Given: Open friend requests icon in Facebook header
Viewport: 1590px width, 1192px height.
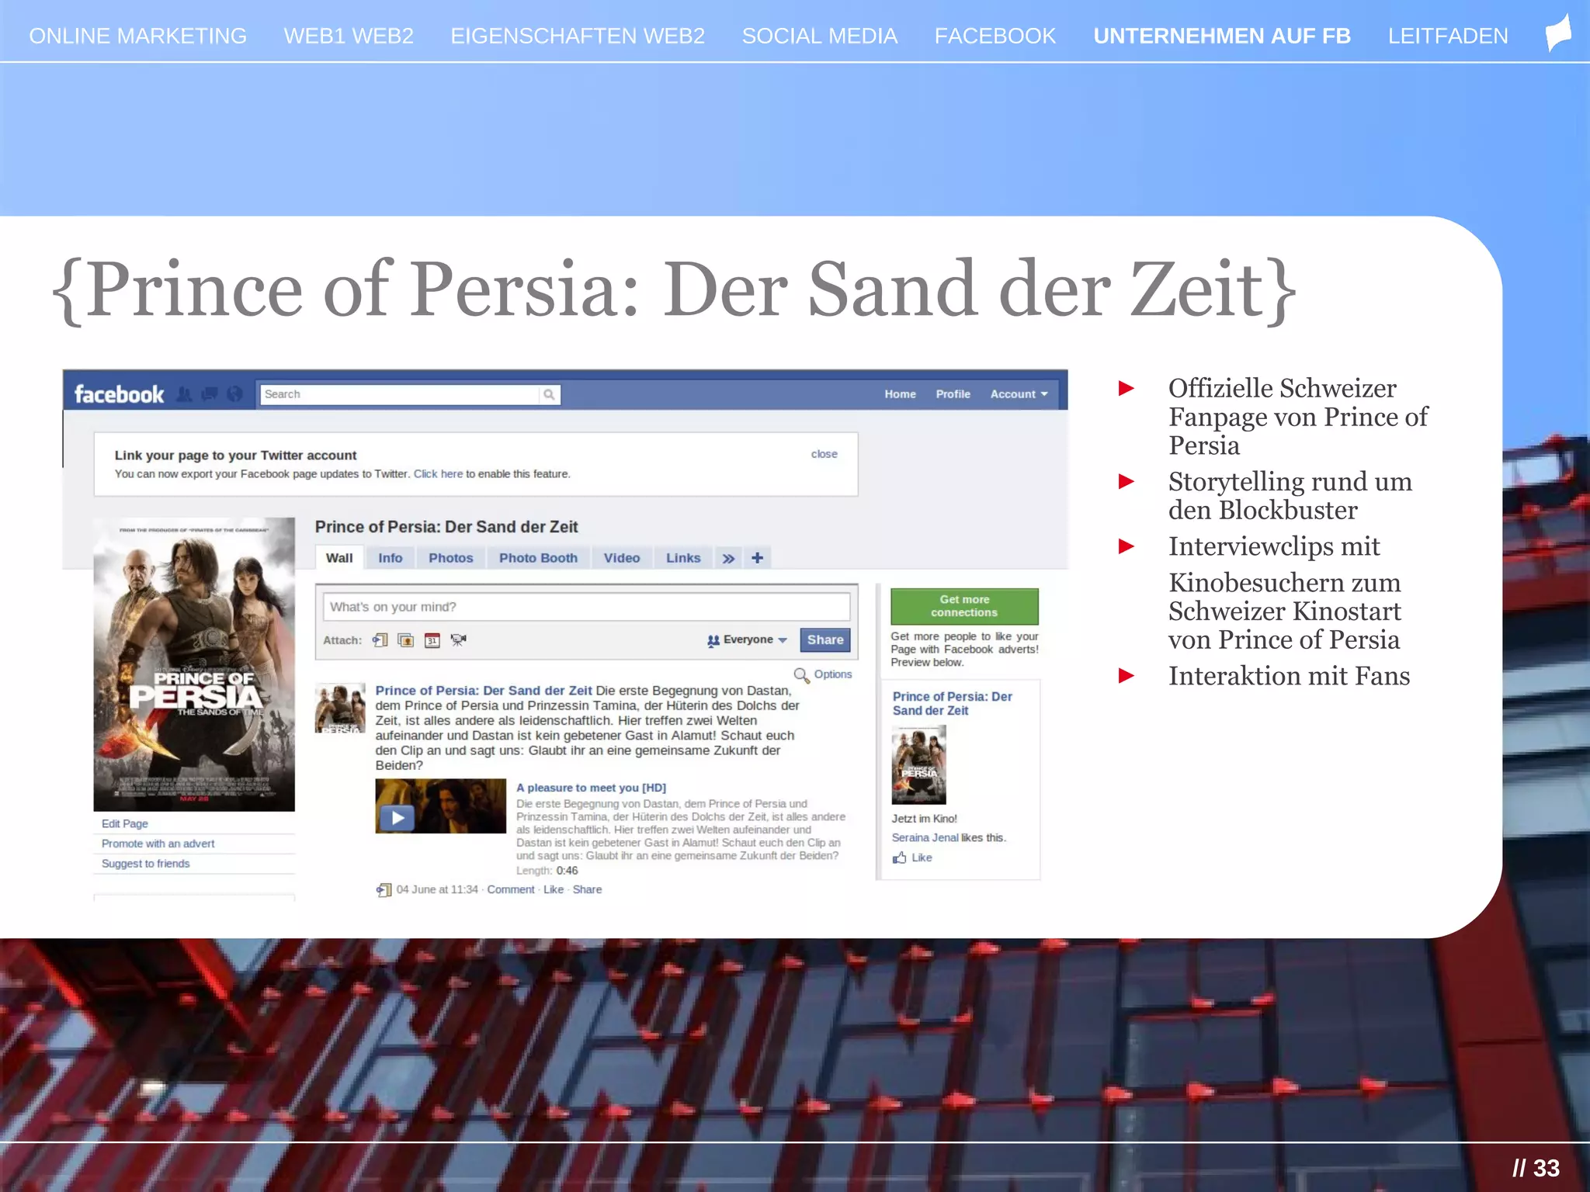Looking at the screenshot, I should point(184,394).
